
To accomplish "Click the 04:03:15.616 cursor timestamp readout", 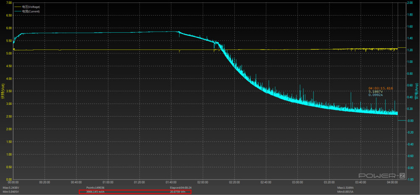I will tap(381, 88).
